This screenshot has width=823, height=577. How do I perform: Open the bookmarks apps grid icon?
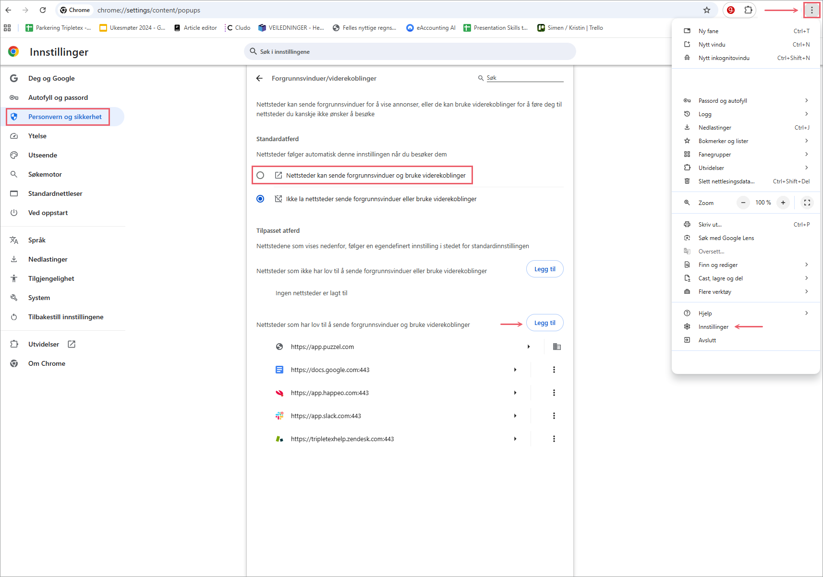(x=7, y=28)
